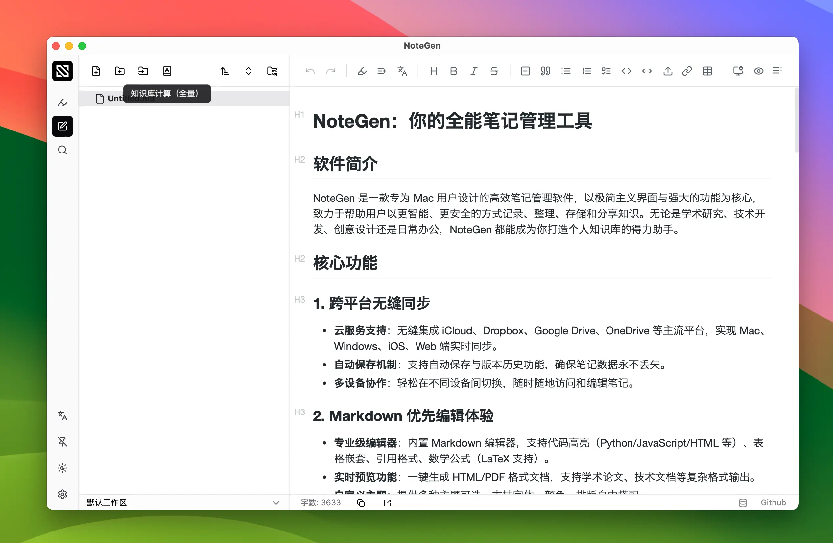
Task: Click the 核心功能 heading
Action: click(345, 263)
